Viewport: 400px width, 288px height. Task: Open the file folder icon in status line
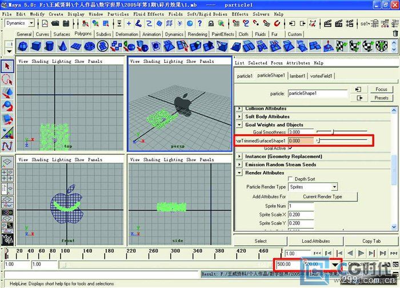[55, 23]
